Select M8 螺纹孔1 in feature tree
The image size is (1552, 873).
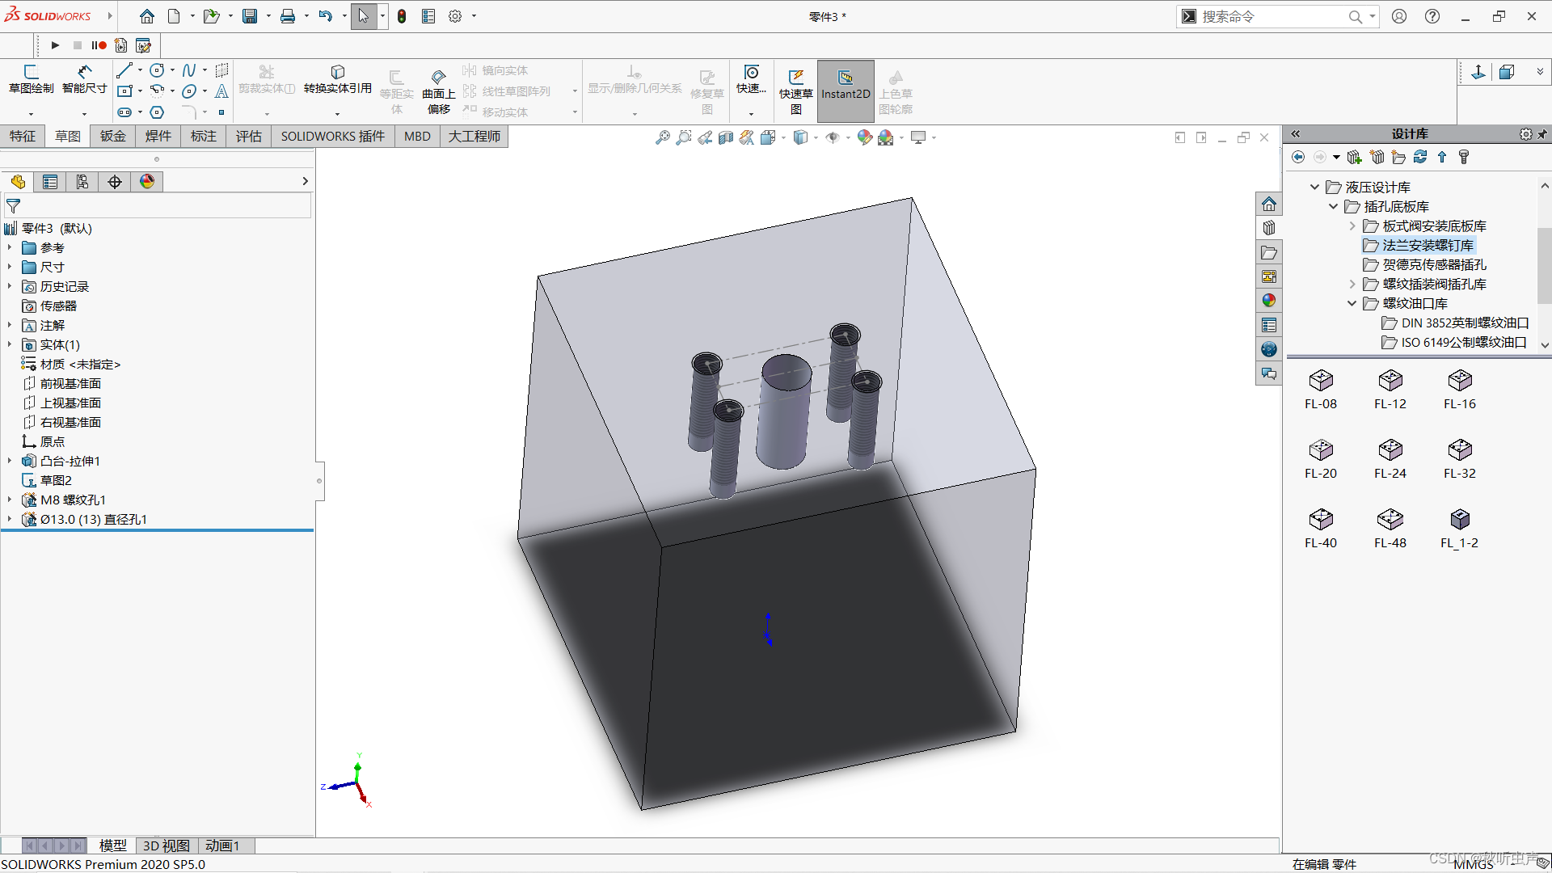click(x=73, y=500)
